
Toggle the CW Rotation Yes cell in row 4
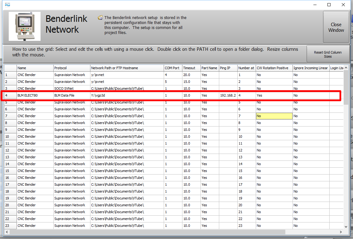274,95
